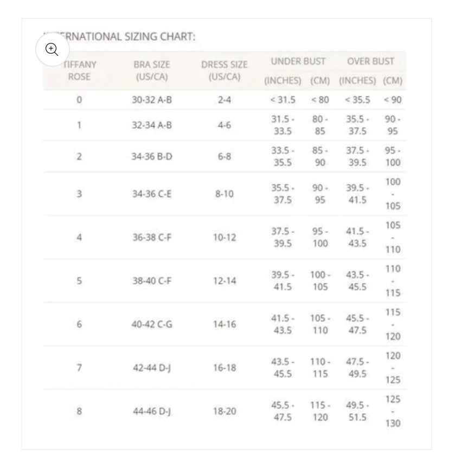Click the magnifying glass zoom icon
Viewport: 449px width, 475px height.
coord(52,49)
